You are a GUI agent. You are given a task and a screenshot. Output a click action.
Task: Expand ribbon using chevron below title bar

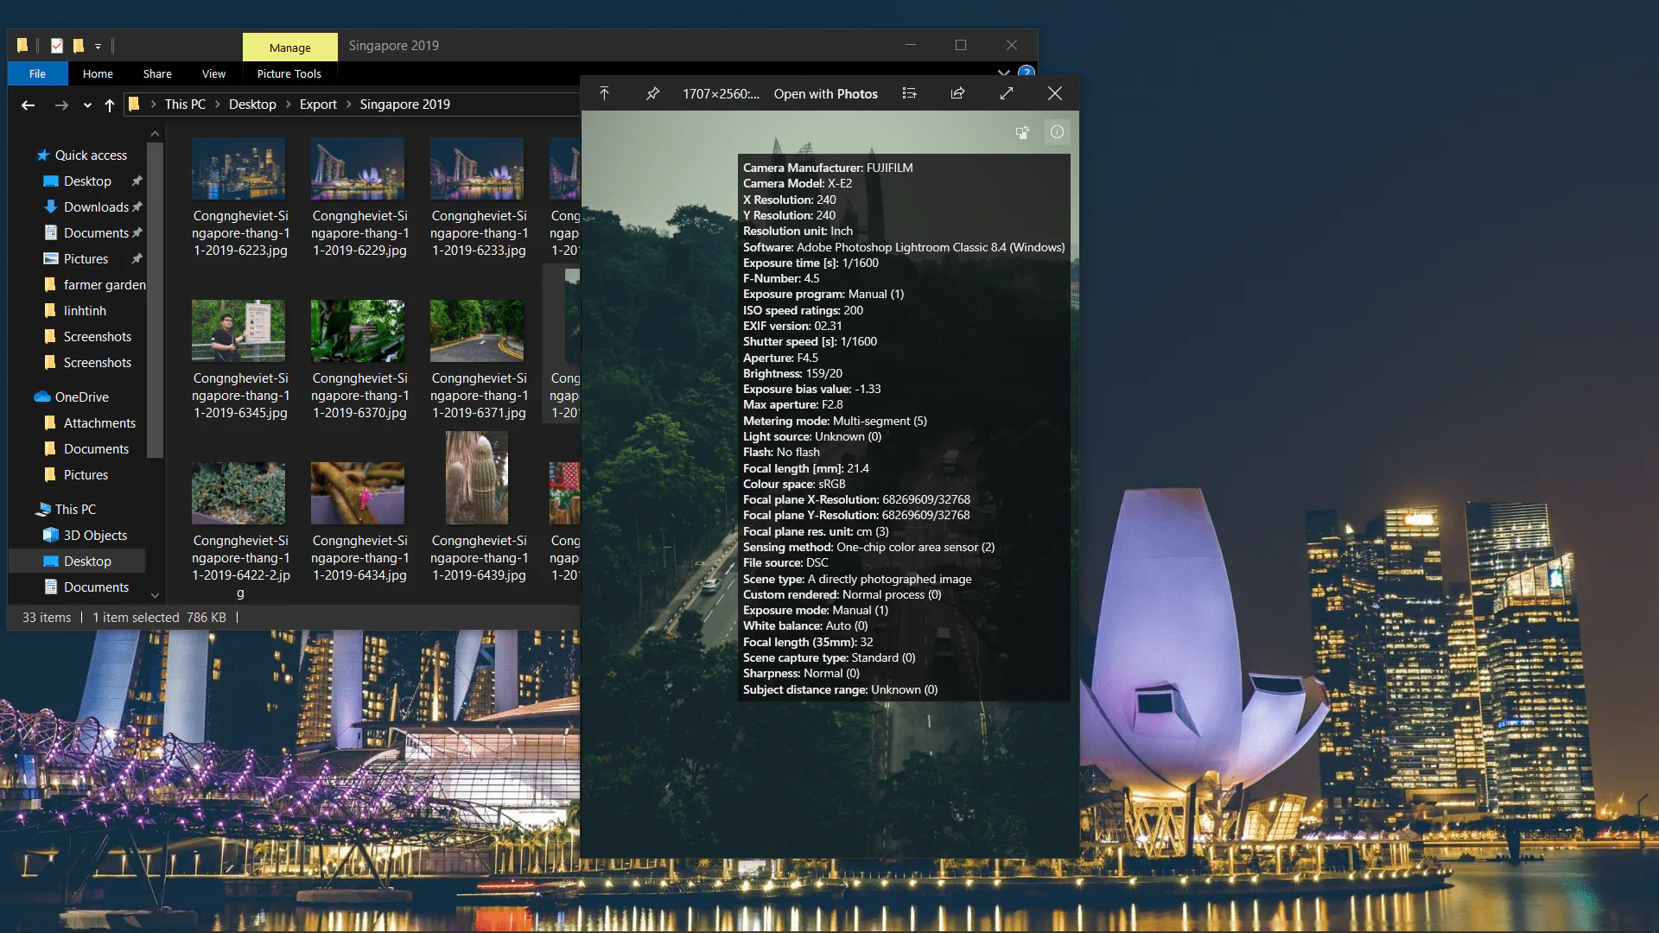(1003, 73)
